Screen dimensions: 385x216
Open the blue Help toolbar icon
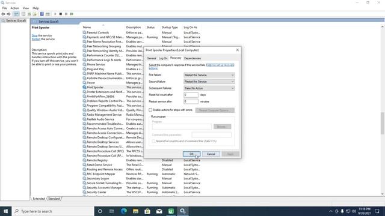tap(42, 14)
